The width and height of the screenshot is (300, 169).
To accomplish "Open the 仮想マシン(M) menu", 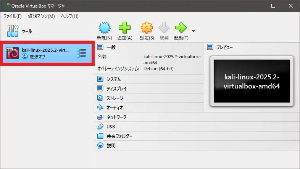I will pyautogui.click(x=41, y=16).
